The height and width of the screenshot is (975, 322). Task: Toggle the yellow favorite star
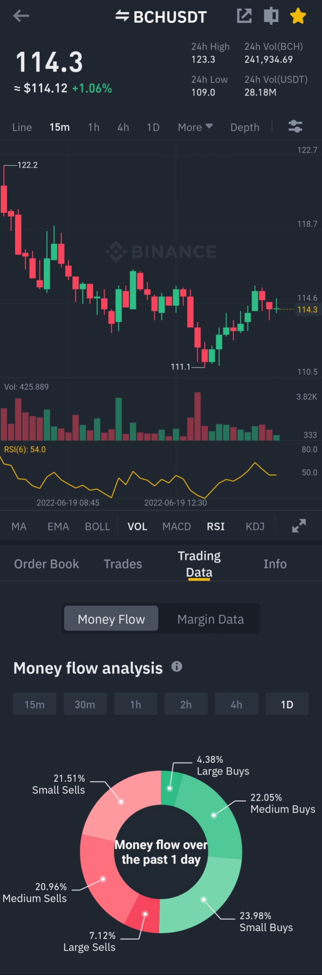click(298, 16)
